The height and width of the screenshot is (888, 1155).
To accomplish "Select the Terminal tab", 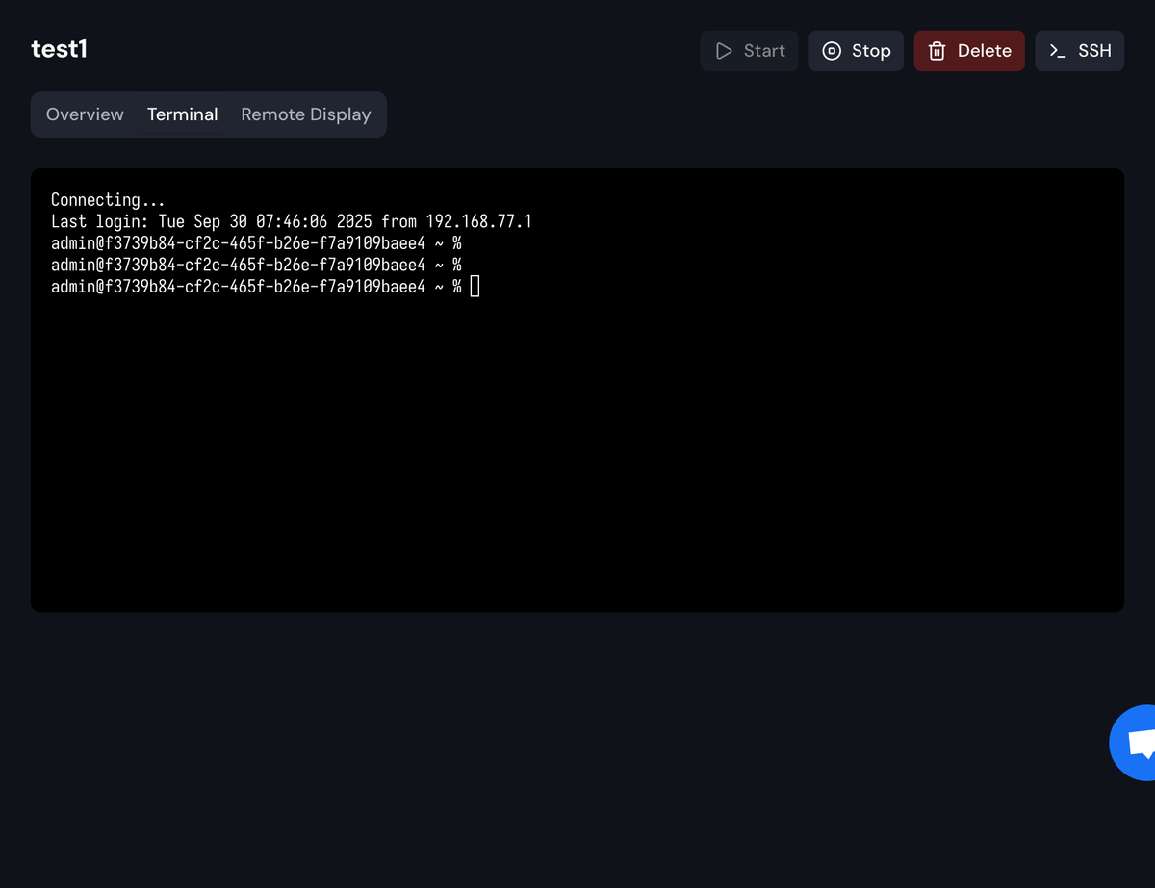I will [x=182, y=114].
